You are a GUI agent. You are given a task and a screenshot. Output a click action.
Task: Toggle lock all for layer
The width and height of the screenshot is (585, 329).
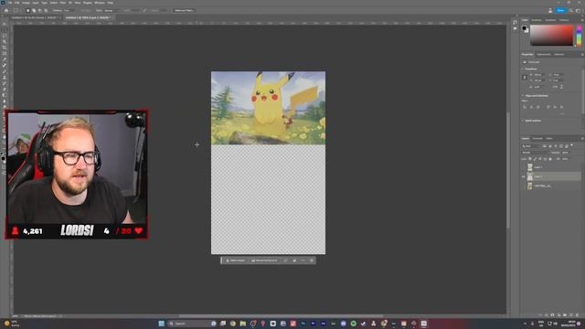(550, 159)
